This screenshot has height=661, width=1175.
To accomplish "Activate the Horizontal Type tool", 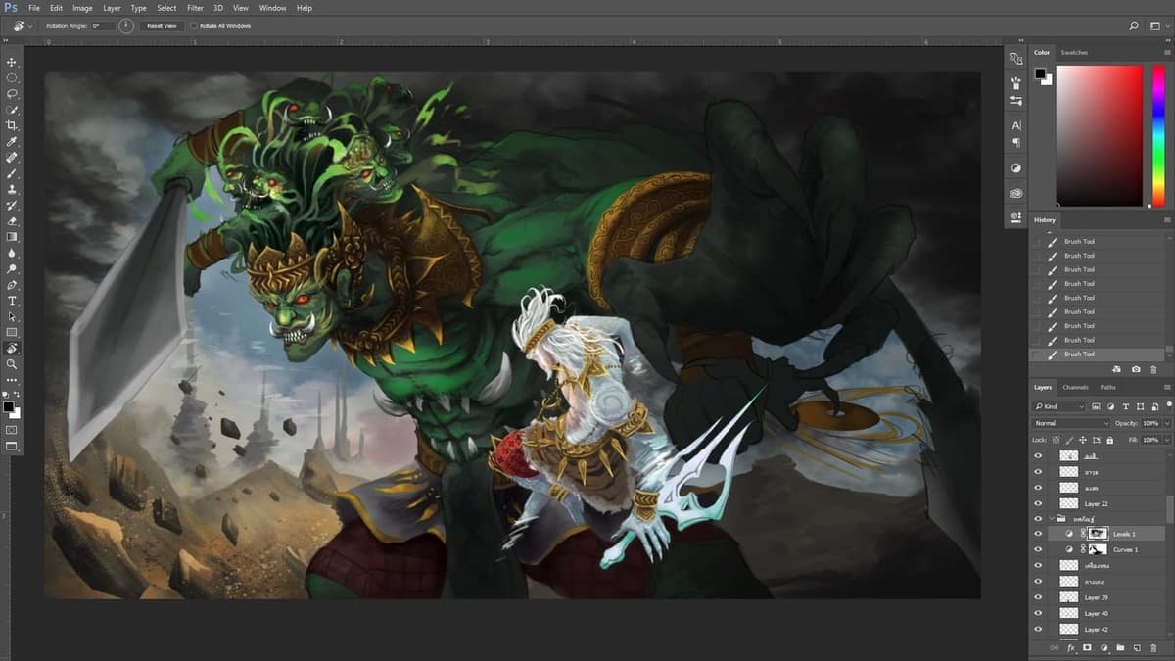I will pyautogui.click(x=12, y=301).
